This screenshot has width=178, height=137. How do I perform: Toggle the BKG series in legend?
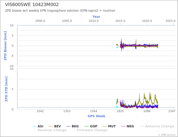72,126
